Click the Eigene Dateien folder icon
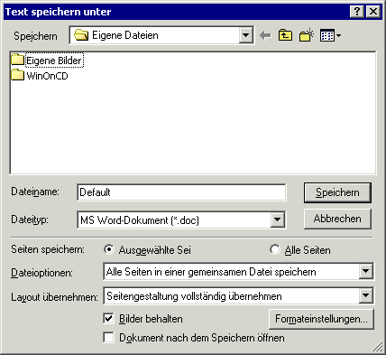This screenshot has height=355, width=386. (81, 35)
